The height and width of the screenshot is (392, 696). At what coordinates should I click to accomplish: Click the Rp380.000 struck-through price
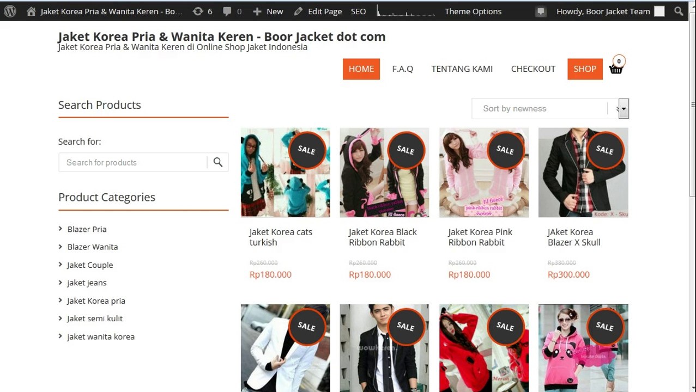561,262
